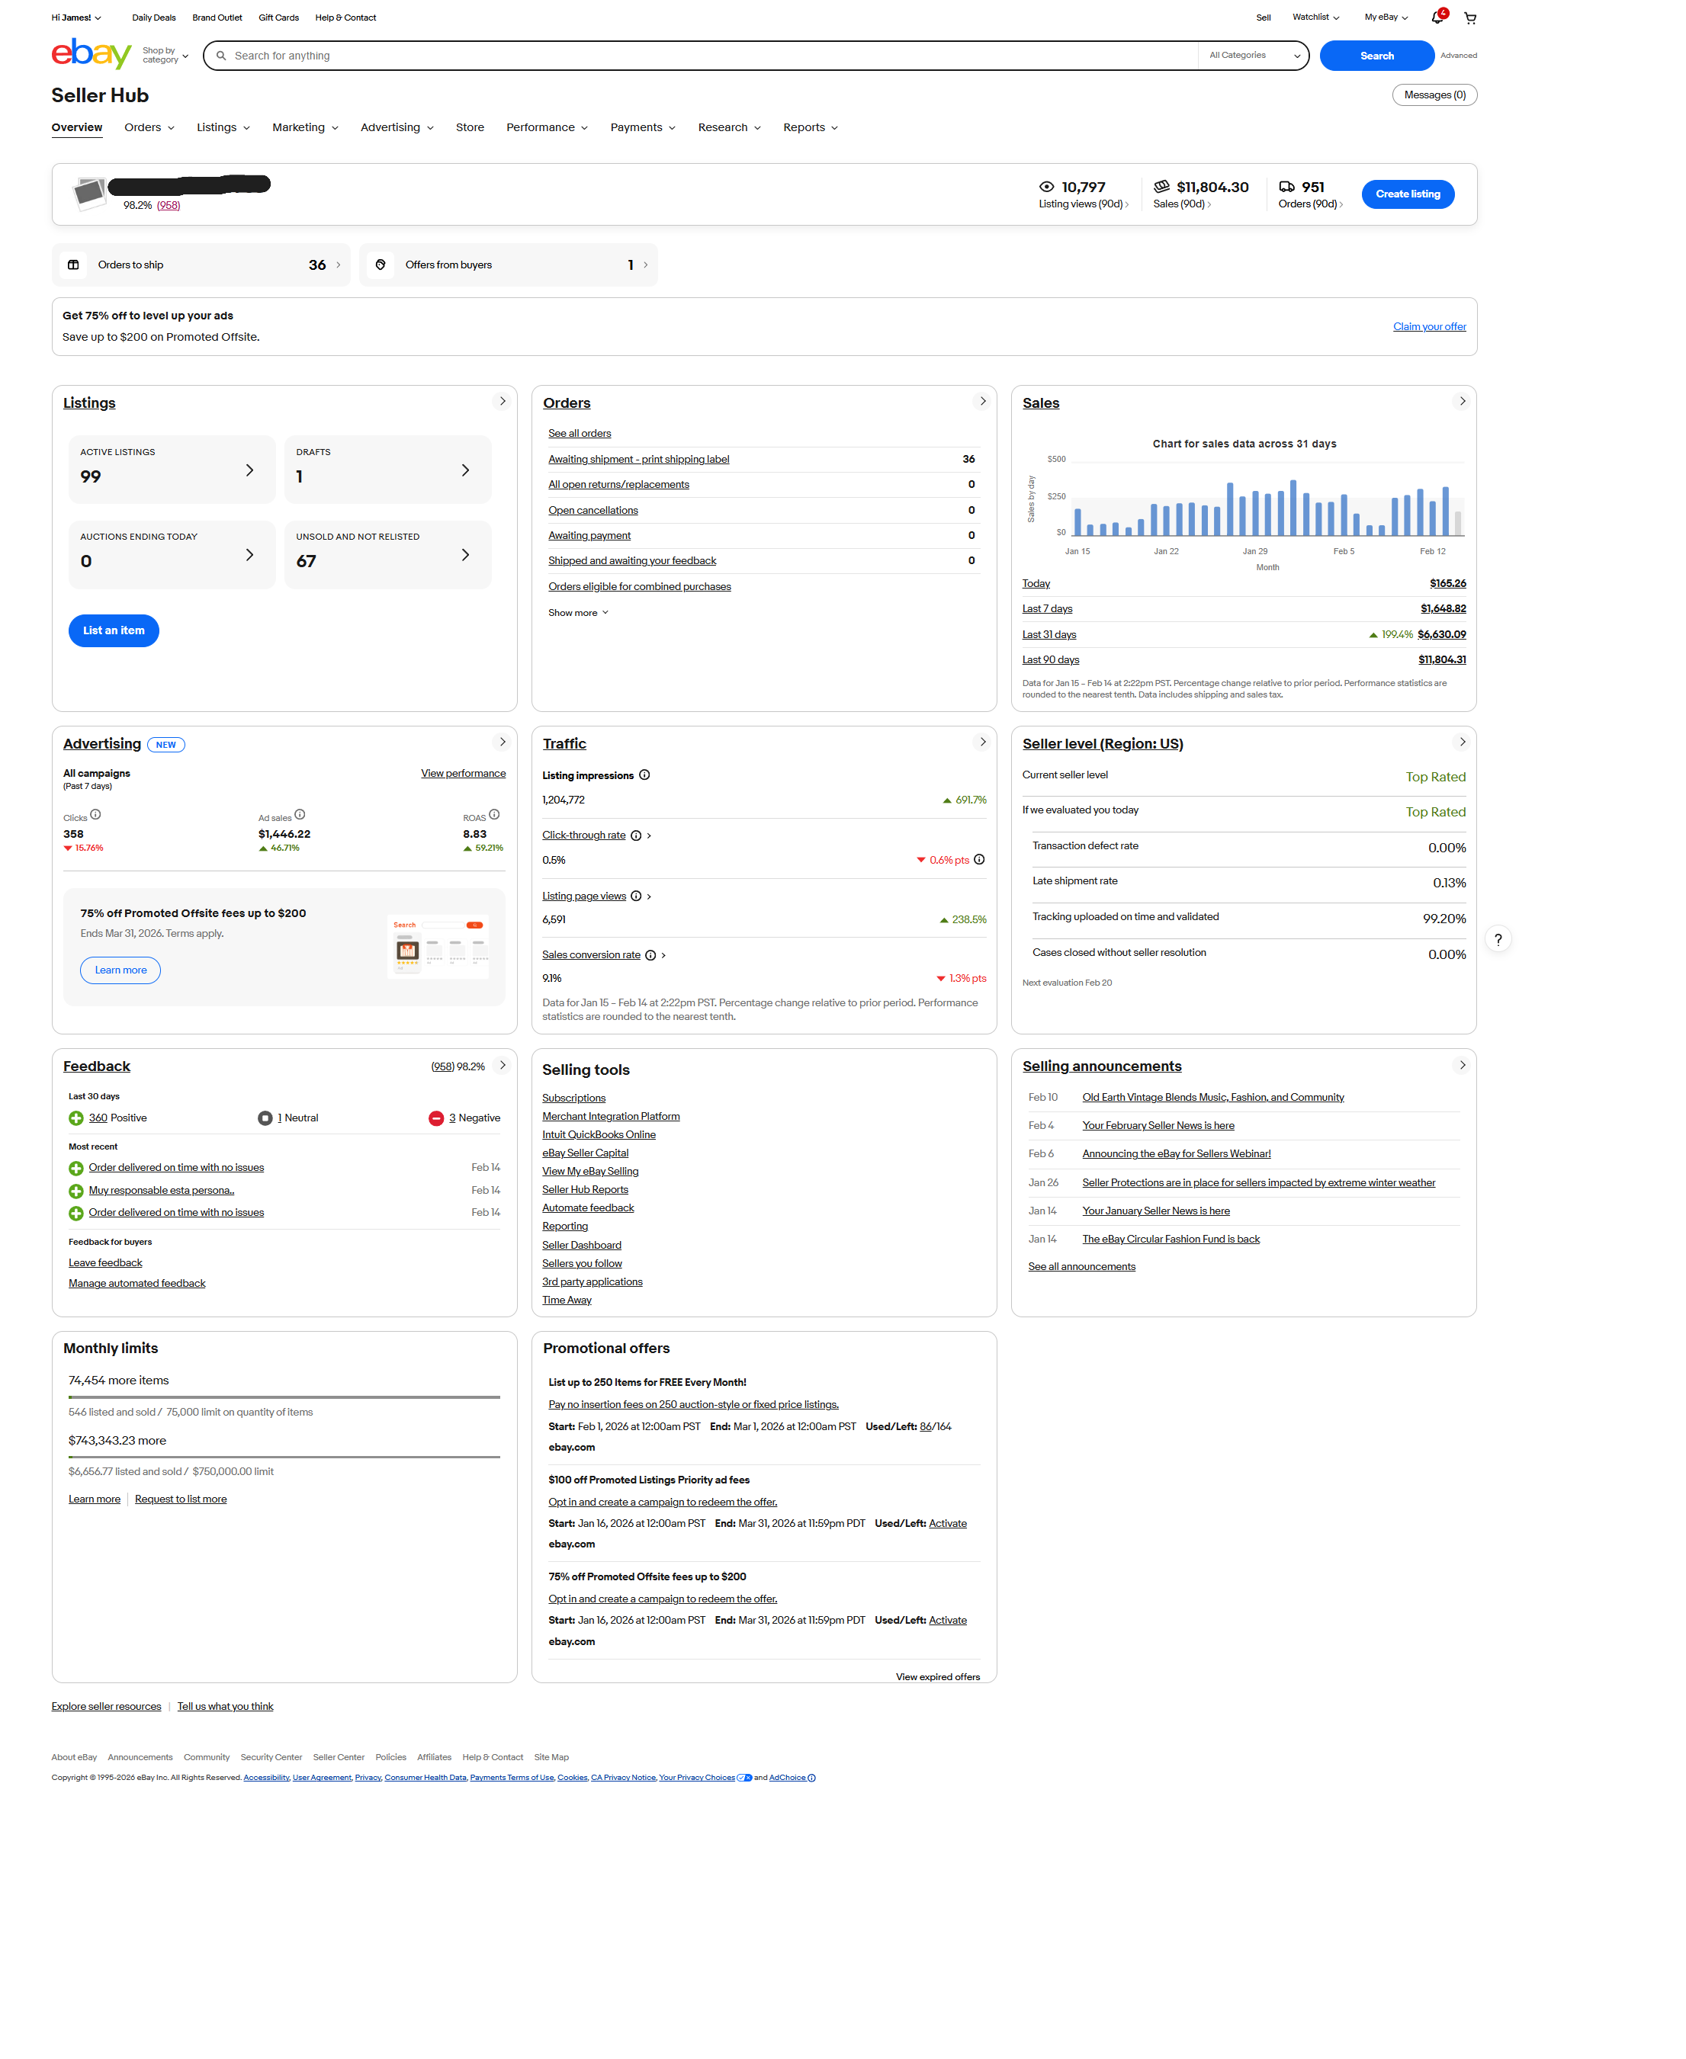Open the shopping cart icon
The height and width of the screenshot is (2059, 1686).
pos(1470,18)
